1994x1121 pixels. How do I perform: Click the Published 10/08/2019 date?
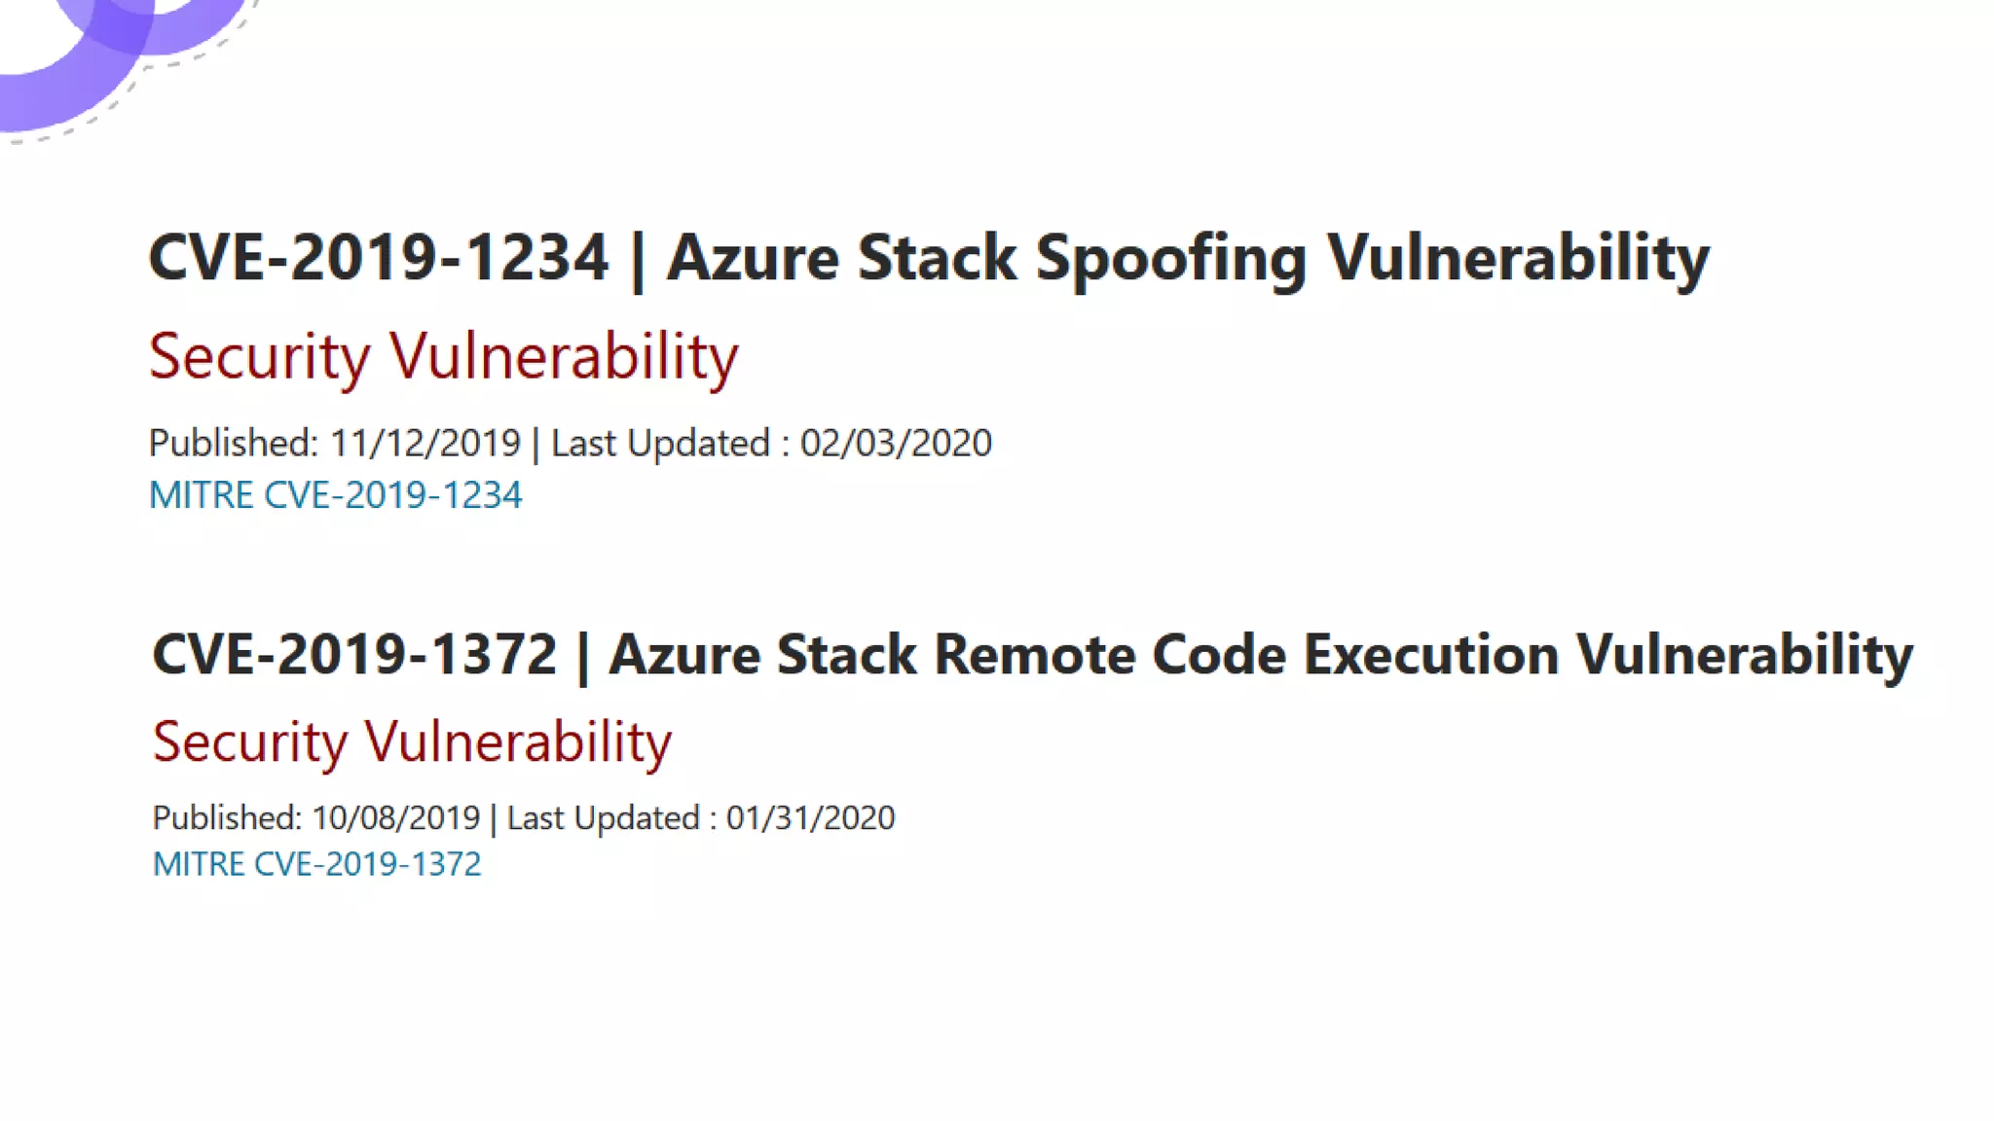pyautogui.click(x=395, y=818)
